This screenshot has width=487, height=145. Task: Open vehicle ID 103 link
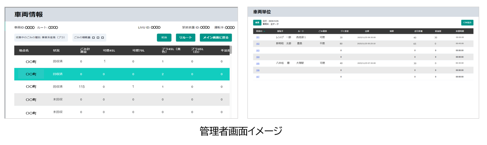[258, 50]
